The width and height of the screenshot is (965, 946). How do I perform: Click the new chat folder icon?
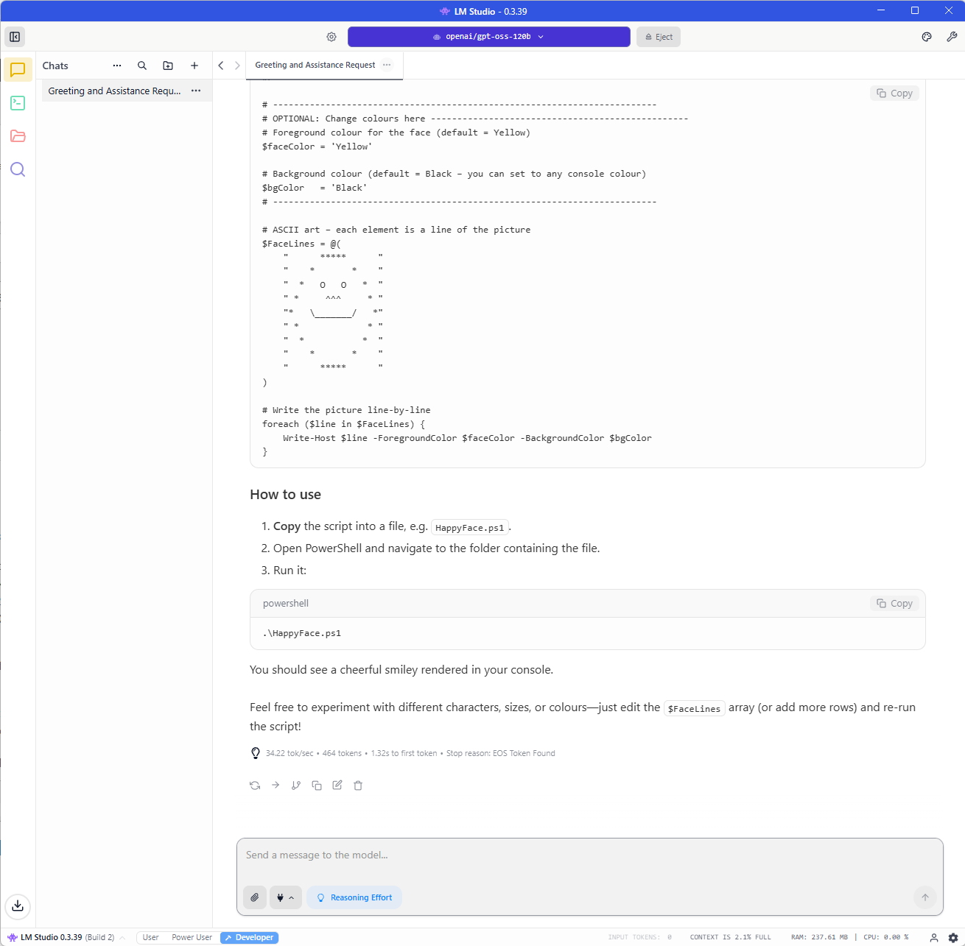tap(168, 66)
